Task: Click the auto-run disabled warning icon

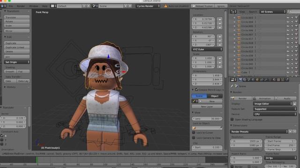Action: (x=165, y=6)
